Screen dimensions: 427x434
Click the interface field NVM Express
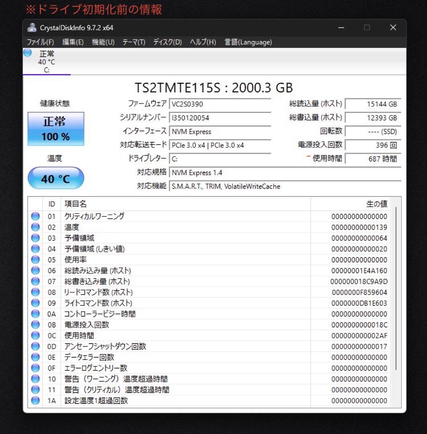click(220, 131)
